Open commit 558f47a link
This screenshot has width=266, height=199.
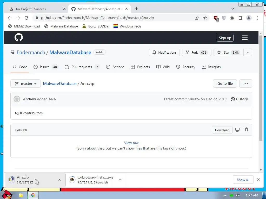coord(194,99)
